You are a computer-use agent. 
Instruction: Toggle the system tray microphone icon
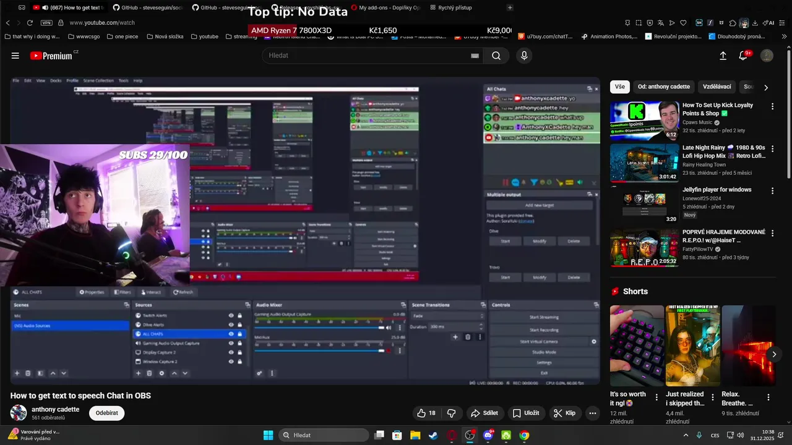699,435
